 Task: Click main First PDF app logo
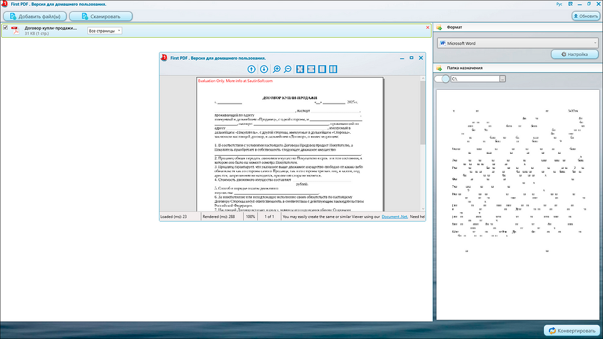(x=4, y=4)
